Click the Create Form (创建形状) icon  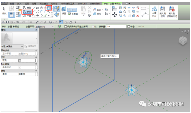(154, 12)
